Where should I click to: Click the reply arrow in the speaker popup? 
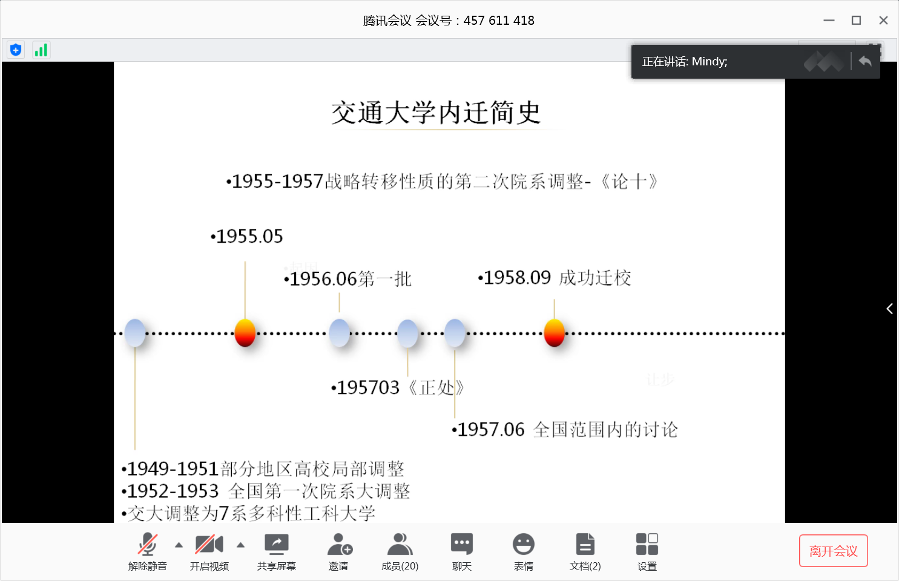tap(865, 61)
